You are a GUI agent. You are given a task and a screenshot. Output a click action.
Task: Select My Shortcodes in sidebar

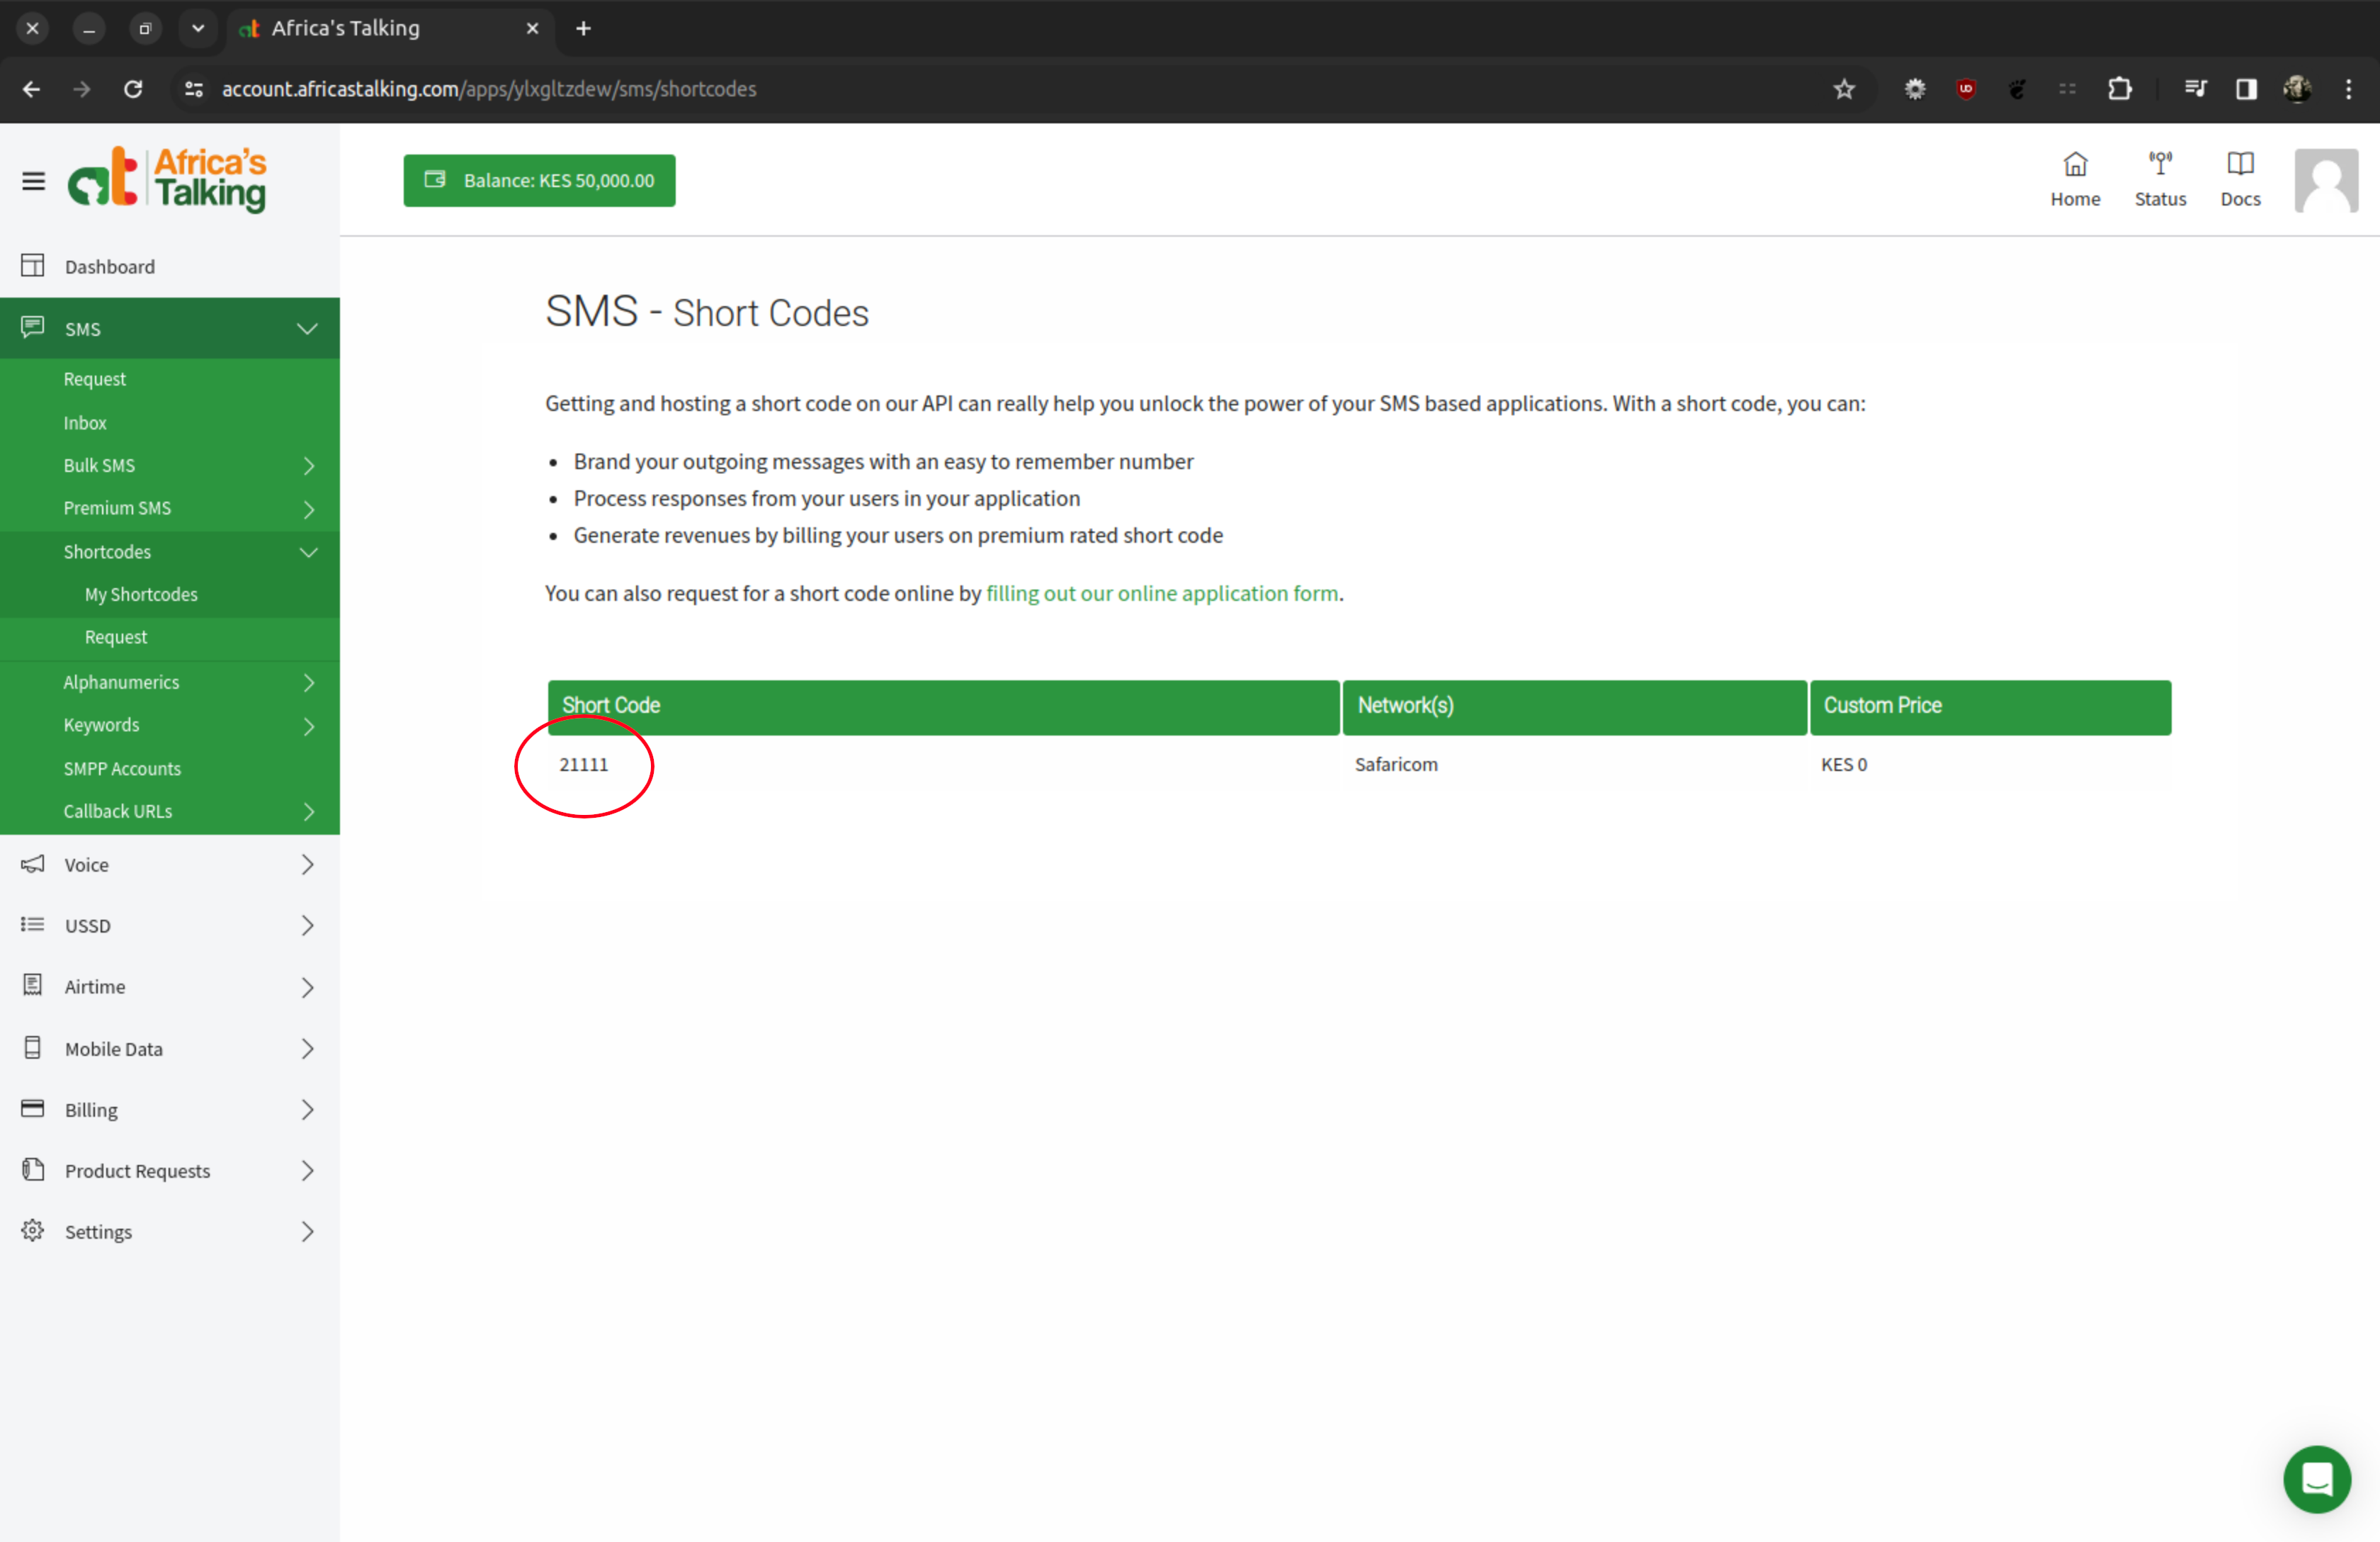(141, 595)
